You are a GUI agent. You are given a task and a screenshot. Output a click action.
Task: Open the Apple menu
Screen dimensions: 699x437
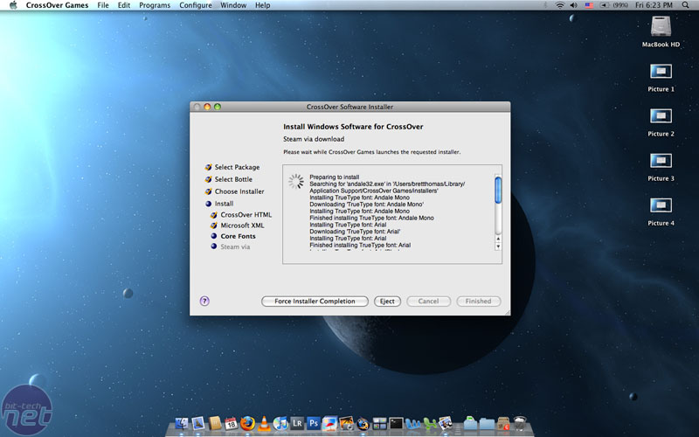point(13,5)
